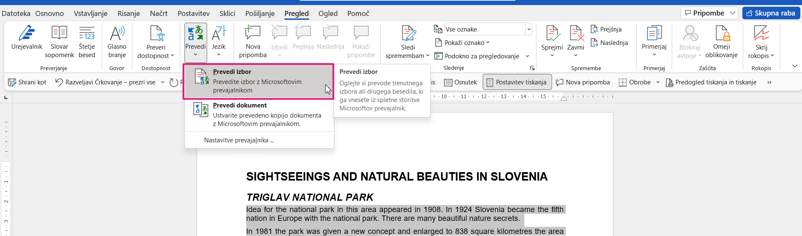Switch to Risanje tab
The image size is (802, 236).
(x=129, y=13)
